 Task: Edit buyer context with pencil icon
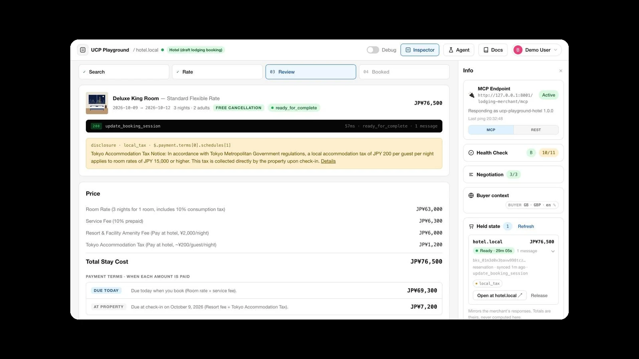[x=554, y=205]
